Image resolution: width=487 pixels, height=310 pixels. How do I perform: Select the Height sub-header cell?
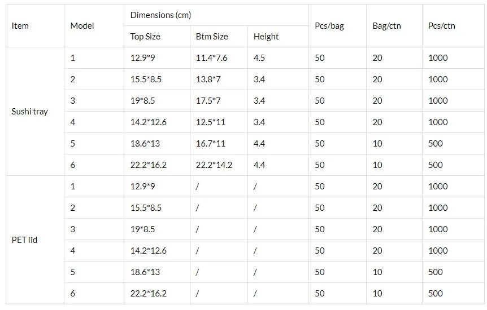266,37
